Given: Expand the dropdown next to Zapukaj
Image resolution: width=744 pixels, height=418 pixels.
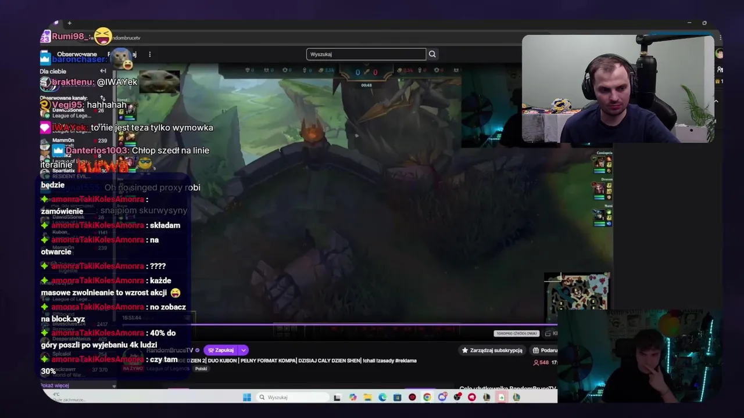Looking at the screenshot, I should [243, 350].
